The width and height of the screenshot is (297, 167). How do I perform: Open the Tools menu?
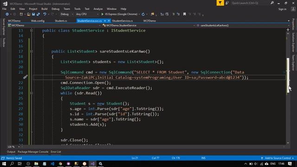[x=77, y=9]
